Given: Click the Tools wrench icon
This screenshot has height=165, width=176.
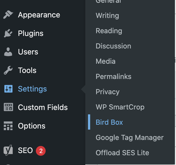Looking at the screenshot, I should [x=8, y=70].
